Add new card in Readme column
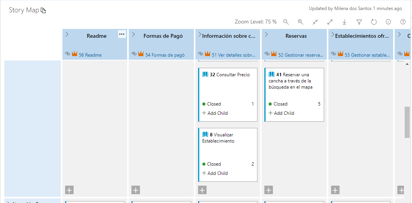Screen dimensions: 412x203 69,190
